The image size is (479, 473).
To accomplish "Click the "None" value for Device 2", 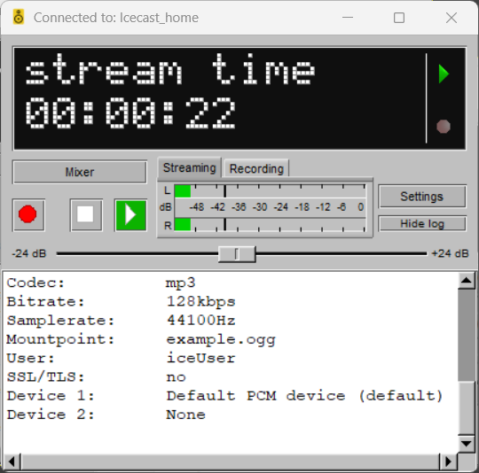I will point(185,415).
